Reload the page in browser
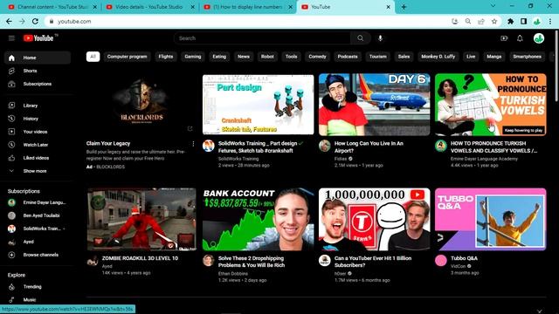Viewport: 559px width, 314px height. 35,21
